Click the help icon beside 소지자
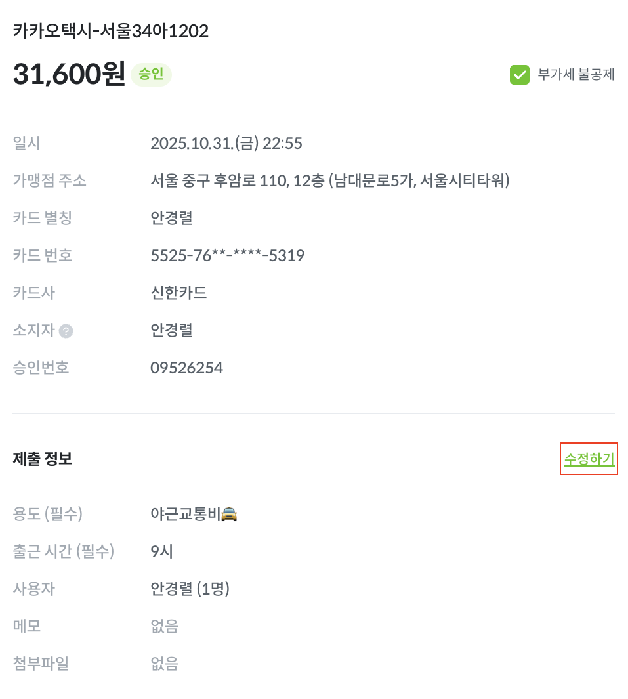The width and height of the screenshot is (628, 699). [66, 331]
